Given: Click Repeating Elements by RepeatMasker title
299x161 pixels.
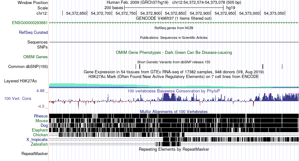Looking at the screenshot, I should (174, 149).
